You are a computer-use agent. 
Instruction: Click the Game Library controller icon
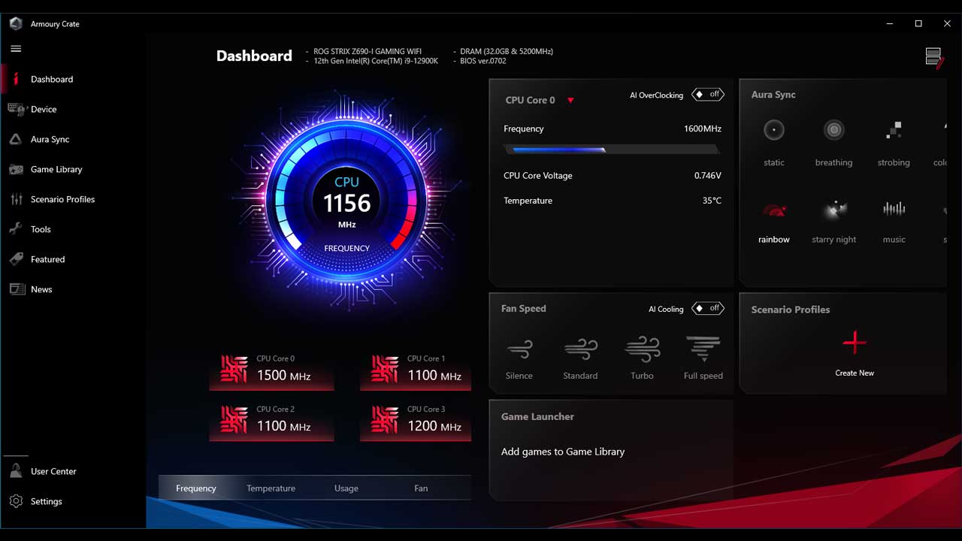[x=16, y=169]
